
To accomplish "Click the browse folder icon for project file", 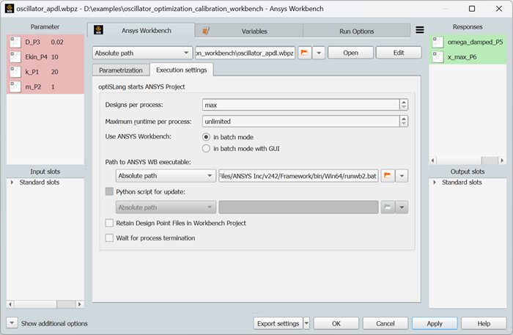I will pyautogui.click(x=303, y=53).
